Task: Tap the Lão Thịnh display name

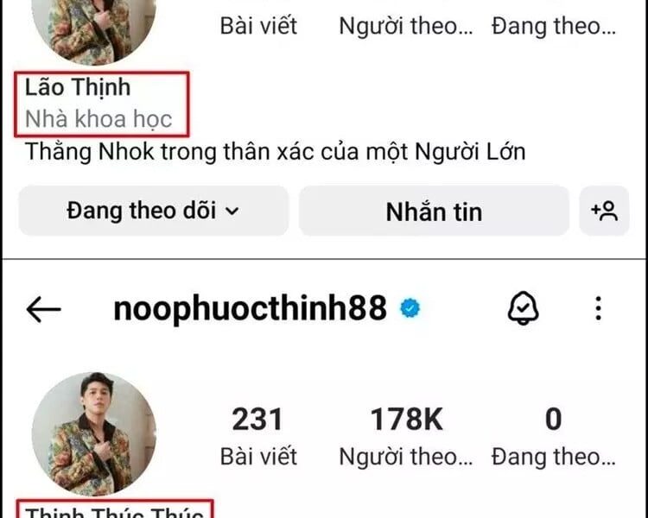Action: (x=78, y=87)
